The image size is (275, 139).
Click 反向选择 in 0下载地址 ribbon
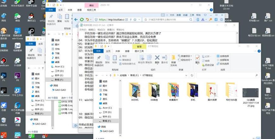tap(222, 64)
